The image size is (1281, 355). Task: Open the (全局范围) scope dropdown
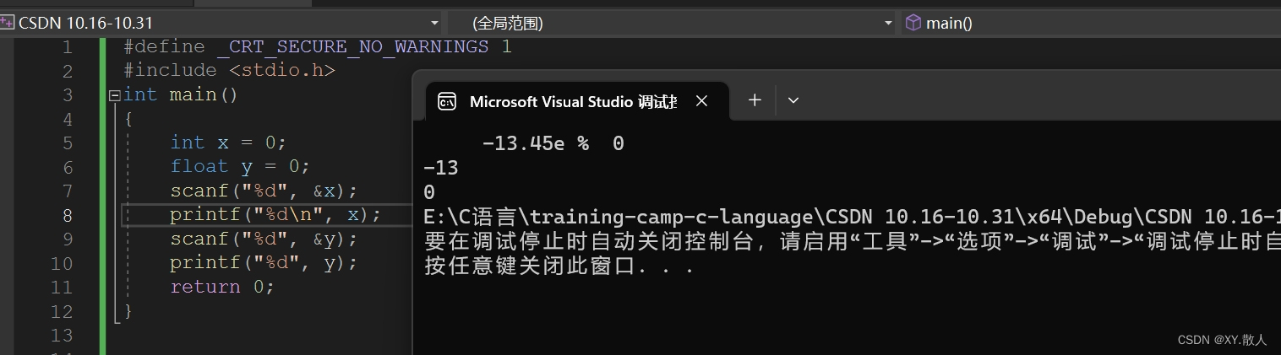(671, 23)
